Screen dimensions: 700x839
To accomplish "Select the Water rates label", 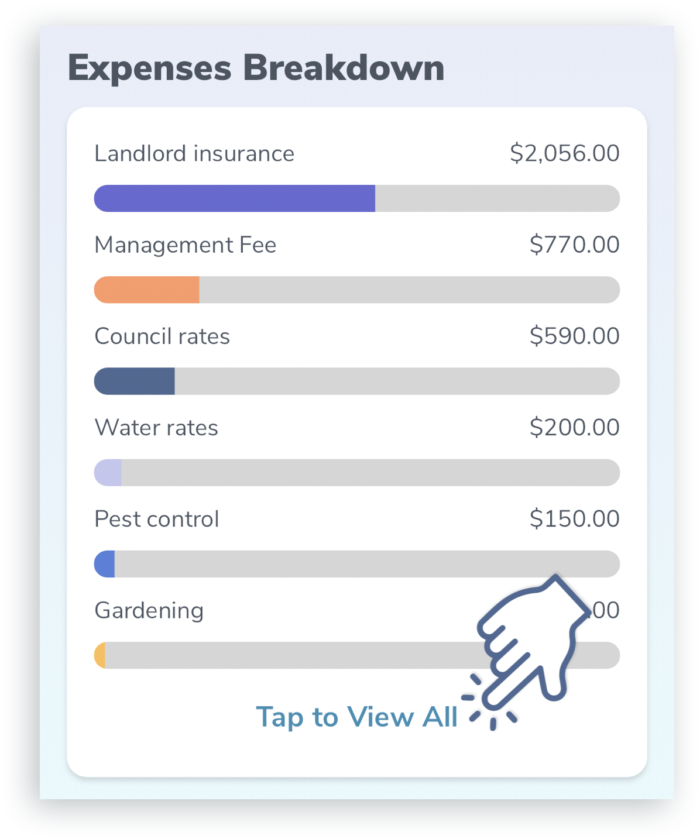I will [x=156, y=428].
